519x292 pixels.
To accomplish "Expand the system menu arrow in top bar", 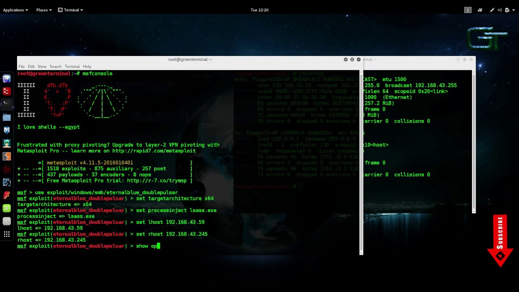I will coord(514,10).
